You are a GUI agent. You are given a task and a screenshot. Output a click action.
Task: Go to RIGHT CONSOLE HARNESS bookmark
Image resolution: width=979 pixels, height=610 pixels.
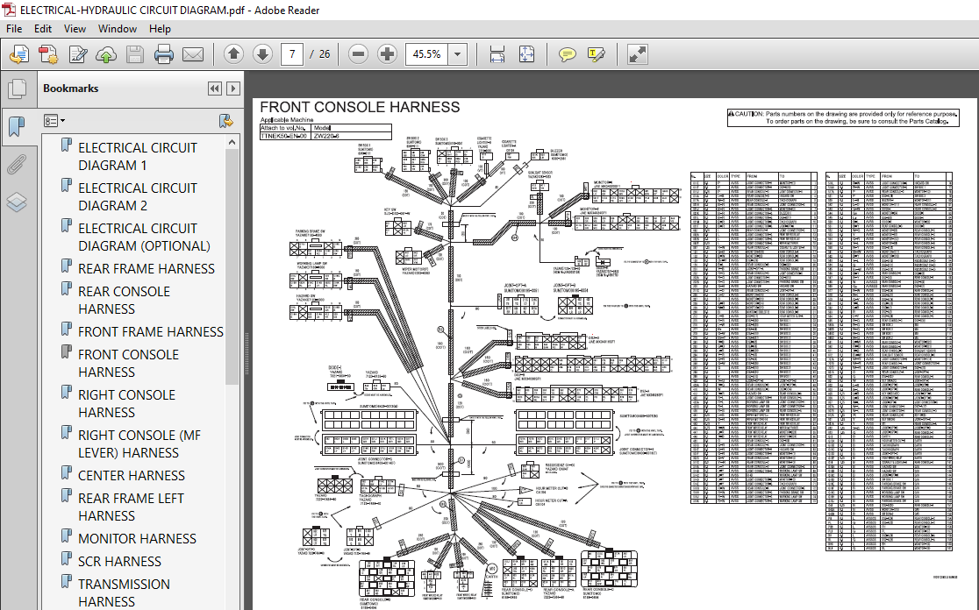pos(126,403)
